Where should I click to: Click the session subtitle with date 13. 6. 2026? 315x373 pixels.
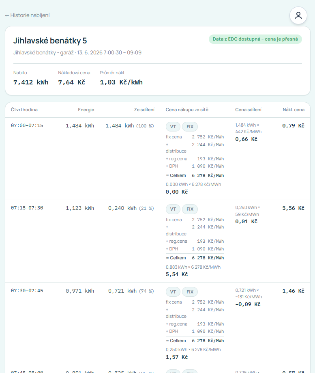77,53
